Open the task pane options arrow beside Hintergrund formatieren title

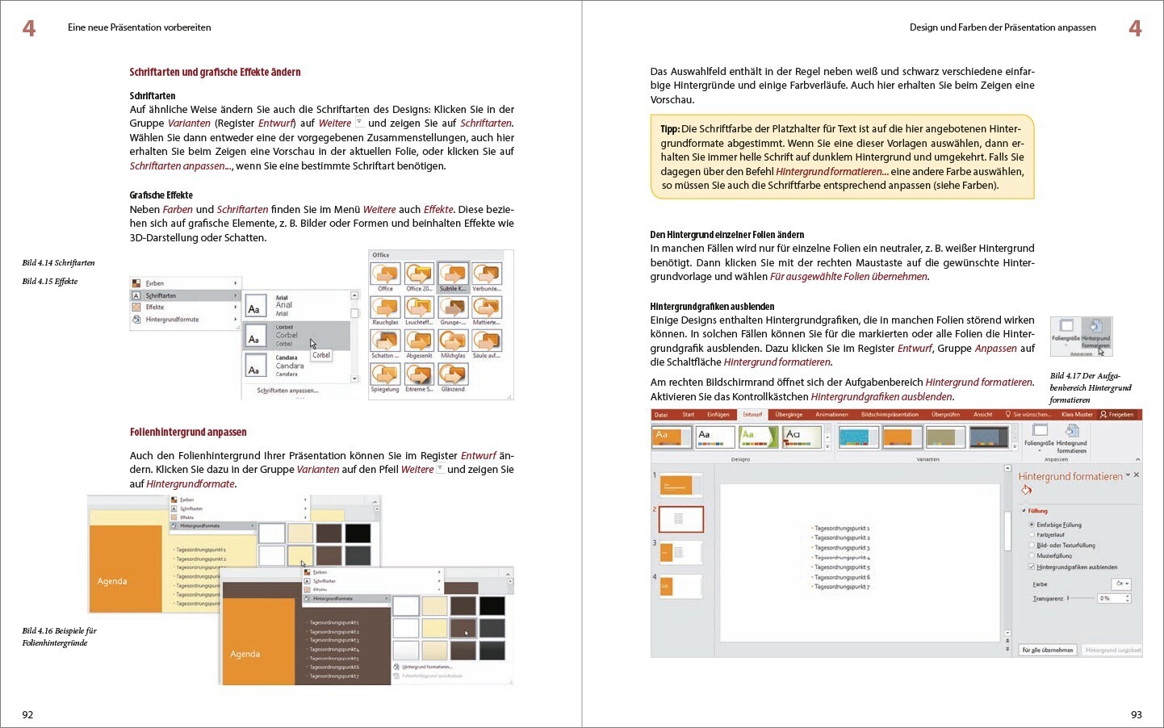(x=1128, y=475)
